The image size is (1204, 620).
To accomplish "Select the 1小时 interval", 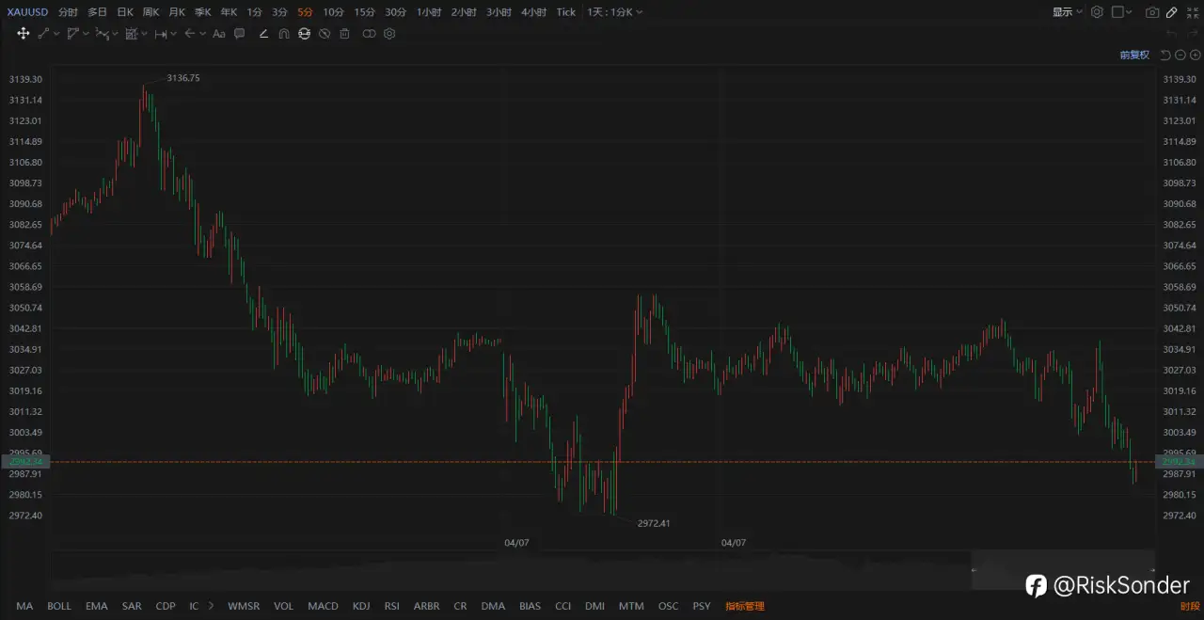I will click(429, 12).
